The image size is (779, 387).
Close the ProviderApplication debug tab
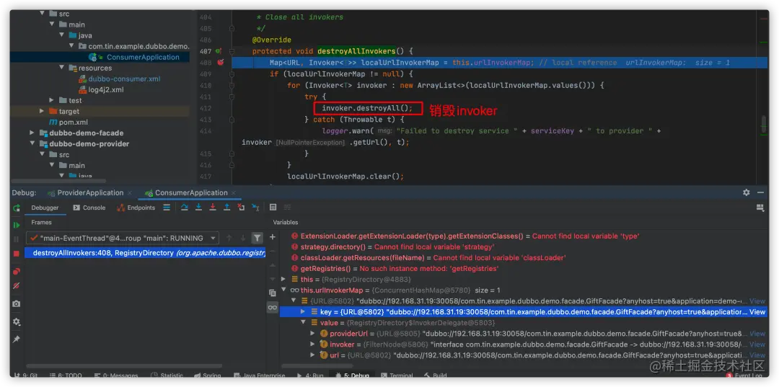[130, 193]
